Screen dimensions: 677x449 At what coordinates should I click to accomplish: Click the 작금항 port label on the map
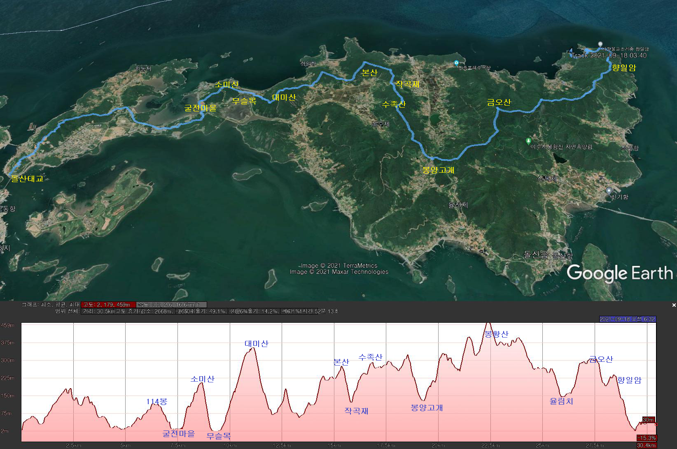pyautogui.click(x=630, y=148)
